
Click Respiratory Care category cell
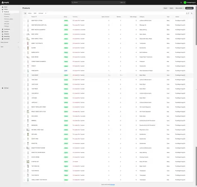pyautogui.click(x=144, y=130)
